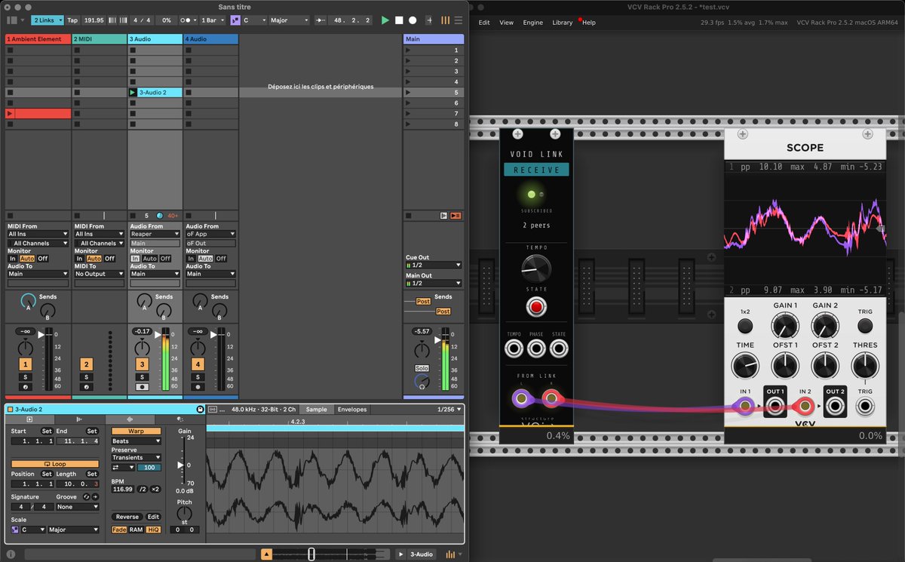Click Void Link RECEIVE button
This screenshot has width=905, height=562.
537,170
